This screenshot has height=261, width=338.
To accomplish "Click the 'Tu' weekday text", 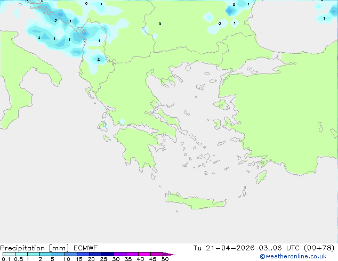I will (x=197, y=248).
